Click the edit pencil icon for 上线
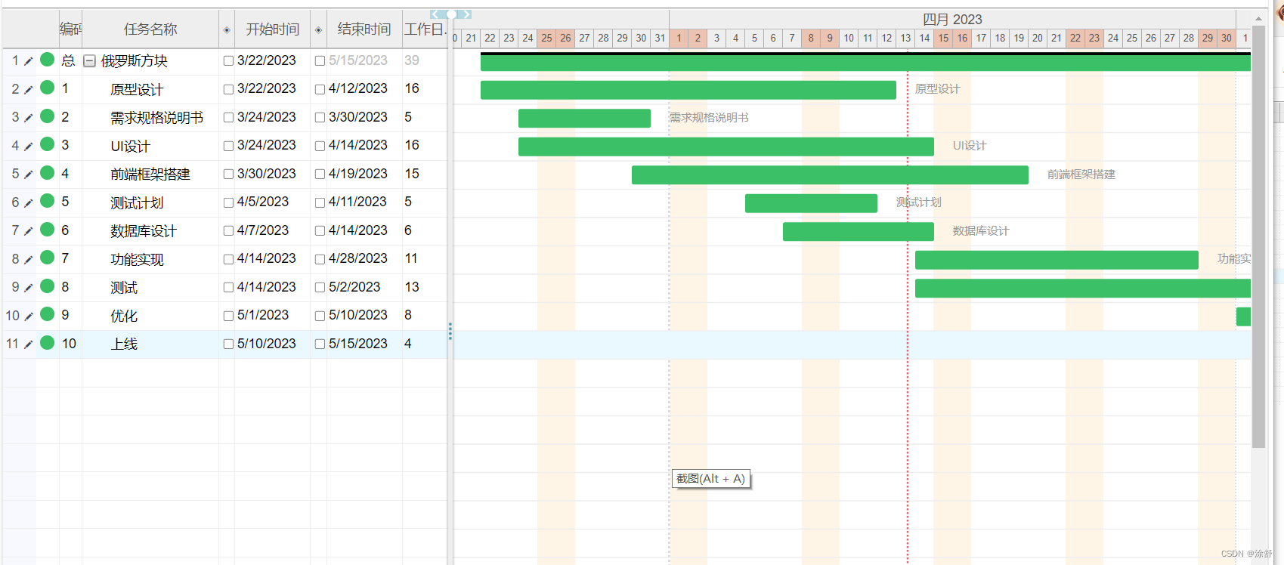Screen dimensions: 1284x565 (x=29, y=344)
